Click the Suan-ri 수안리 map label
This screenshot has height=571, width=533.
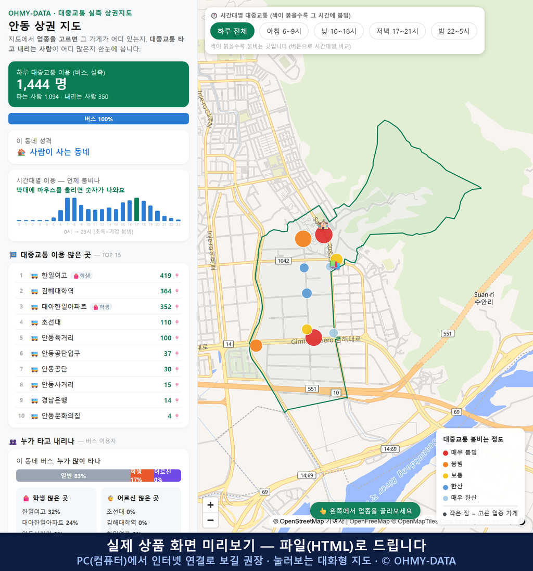click(484, 299)
